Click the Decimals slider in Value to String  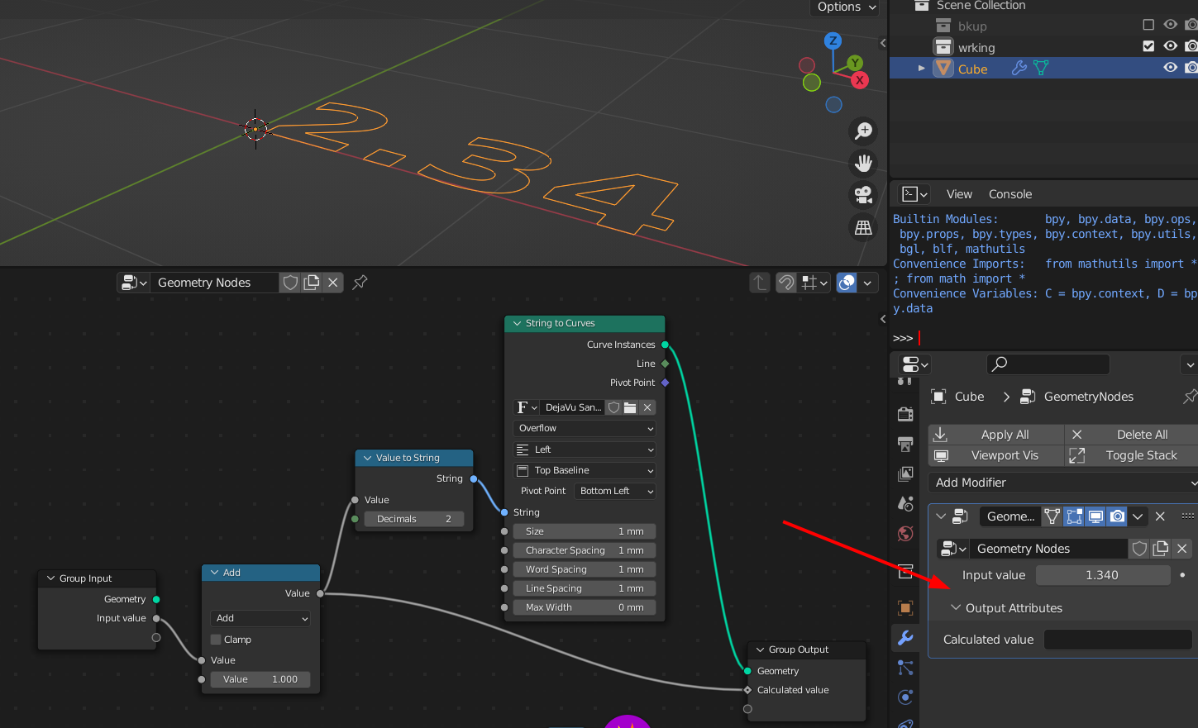point(413,519)
